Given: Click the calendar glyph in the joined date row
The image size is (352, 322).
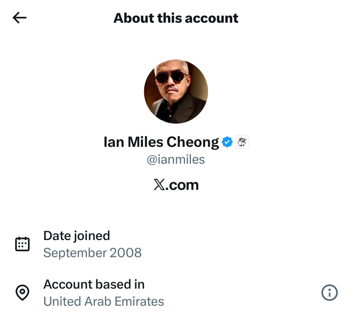Looking at the screenshot, I should 23,243.
